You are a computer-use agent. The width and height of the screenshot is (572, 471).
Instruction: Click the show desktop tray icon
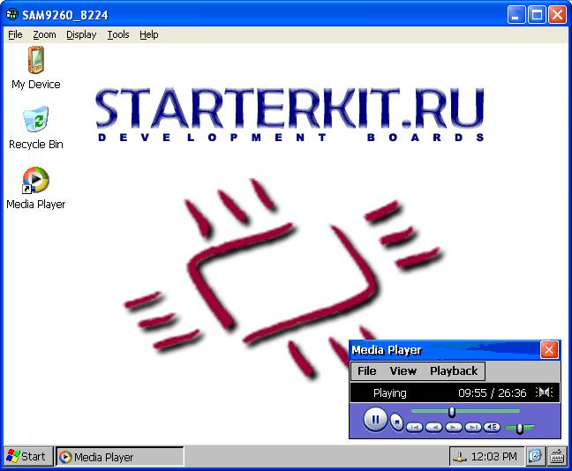point(535,456)
